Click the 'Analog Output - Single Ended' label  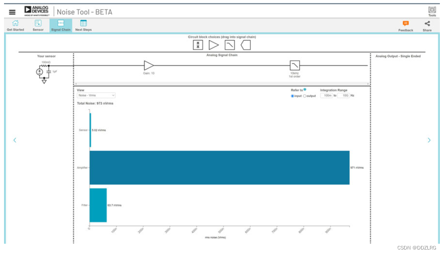point(398,56)
